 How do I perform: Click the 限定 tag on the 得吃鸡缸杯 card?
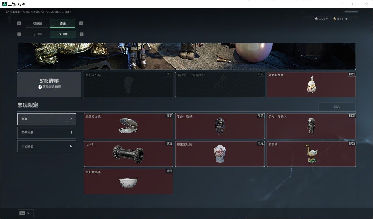pos(169,171)
